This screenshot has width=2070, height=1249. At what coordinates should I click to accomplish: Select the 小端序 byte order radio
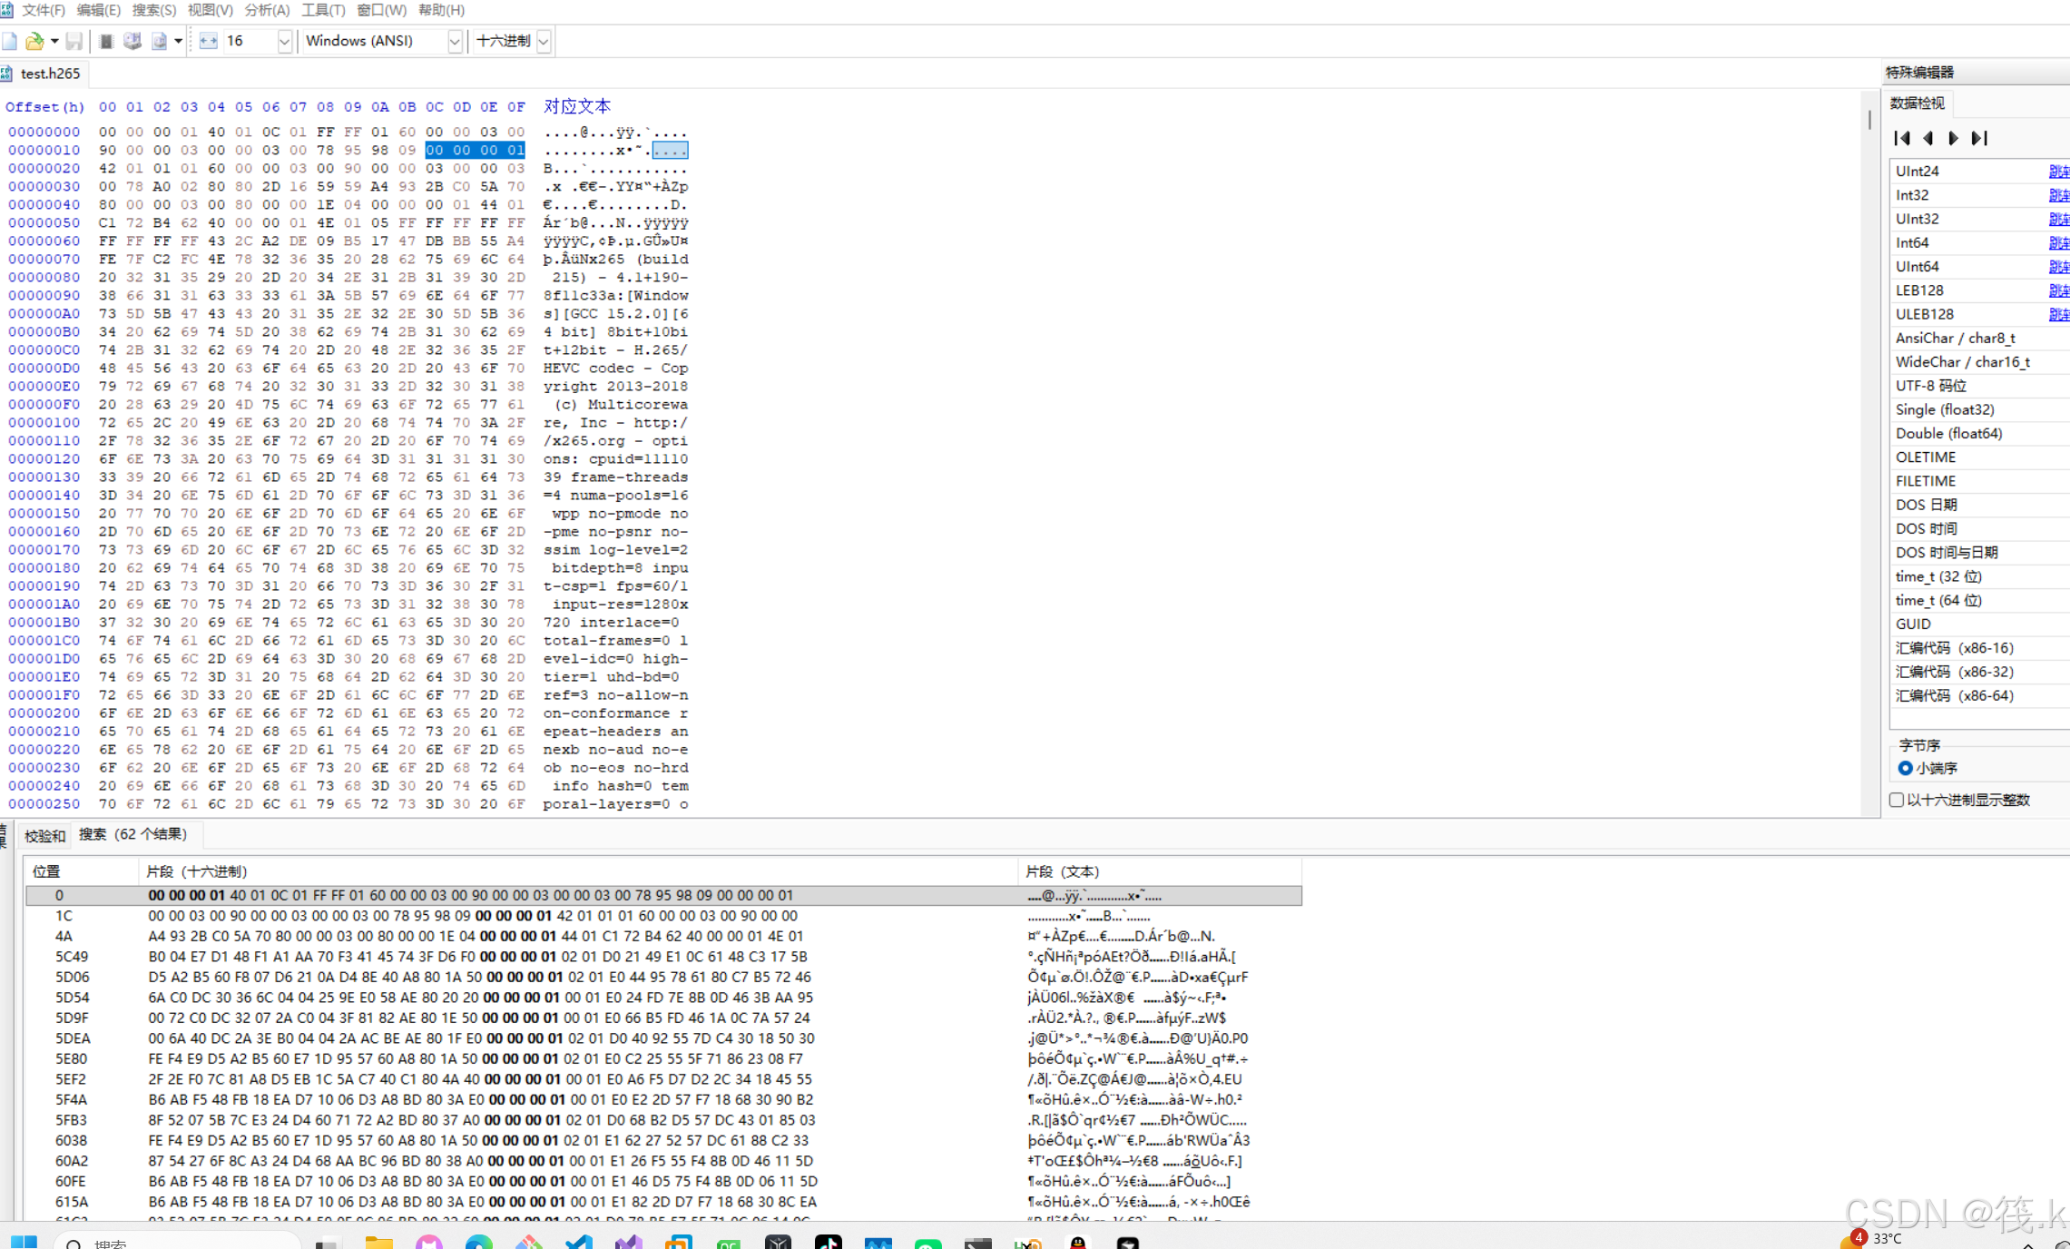1905,768
